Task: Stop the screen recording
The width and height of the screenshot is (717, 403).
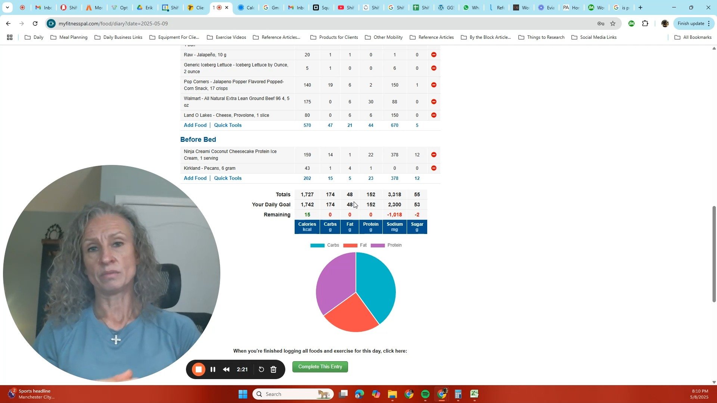Action: 199,369
